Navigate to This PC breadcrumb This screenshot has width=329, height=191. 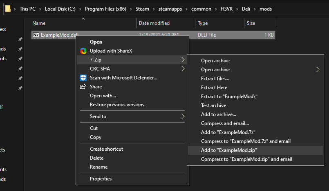pos(27,9)
